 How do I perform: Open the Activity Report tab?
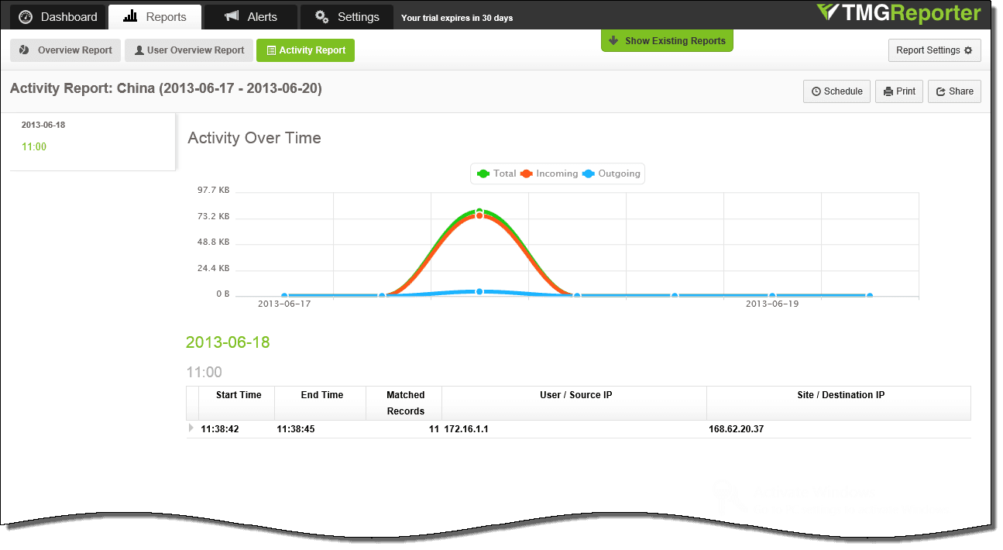[305, 50]
